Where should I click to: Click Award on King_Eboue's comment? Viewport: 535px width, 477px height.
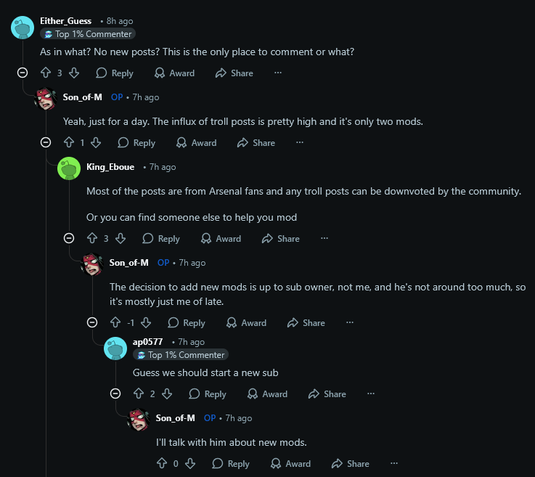tap(221, 238)
